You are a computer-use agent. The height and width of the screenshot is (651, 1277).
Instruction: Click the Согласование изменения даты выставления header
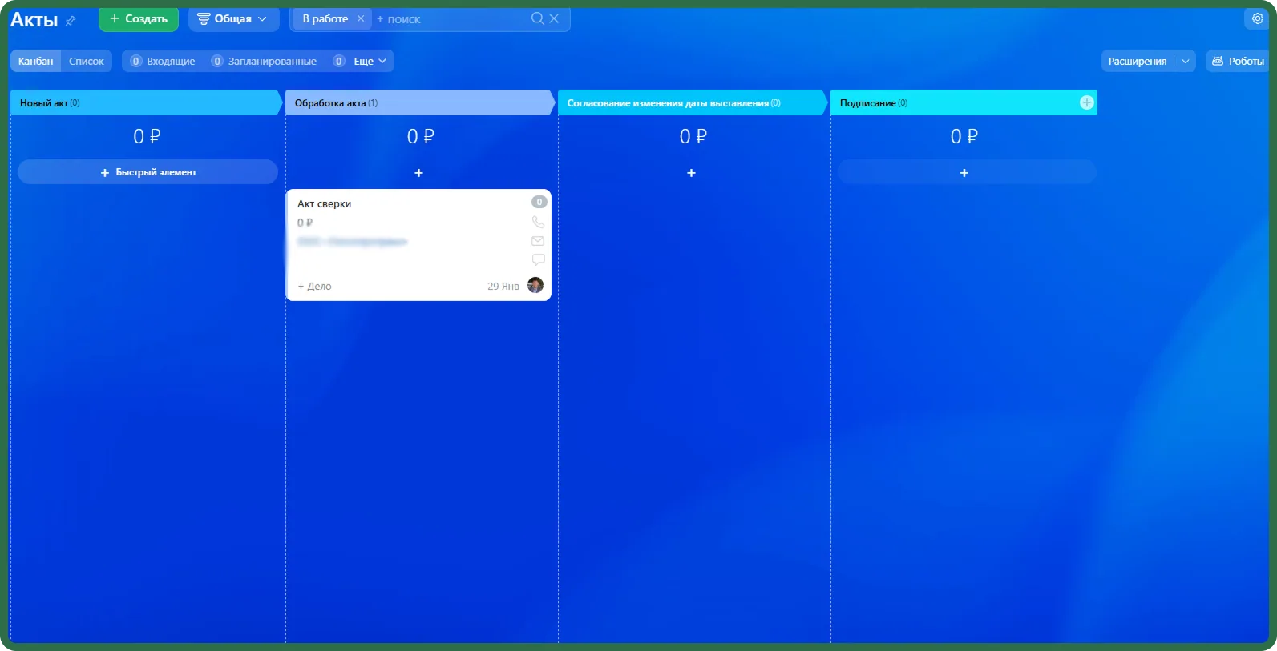691,102
